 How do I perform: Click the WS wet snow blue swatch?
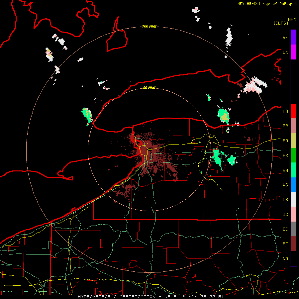click(293, 185)
